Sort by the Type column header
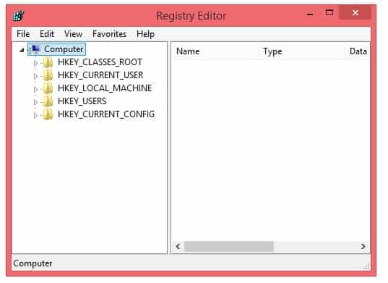Screen dimensions: 388x283 point(301,51)
